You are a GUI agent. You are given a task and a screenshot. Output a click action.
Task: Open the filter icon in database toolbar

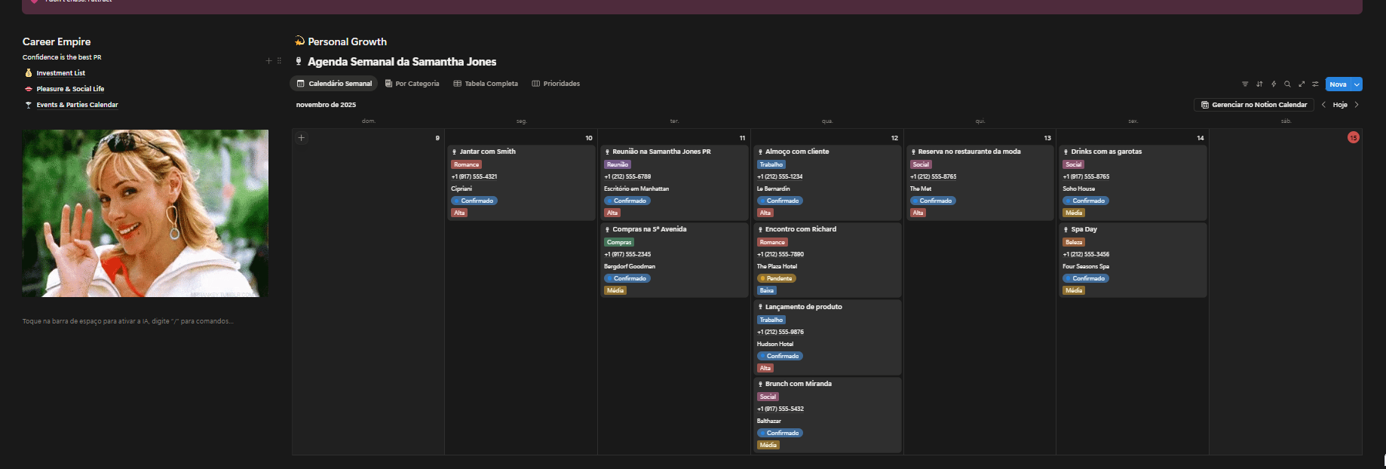coord(1245,84)
